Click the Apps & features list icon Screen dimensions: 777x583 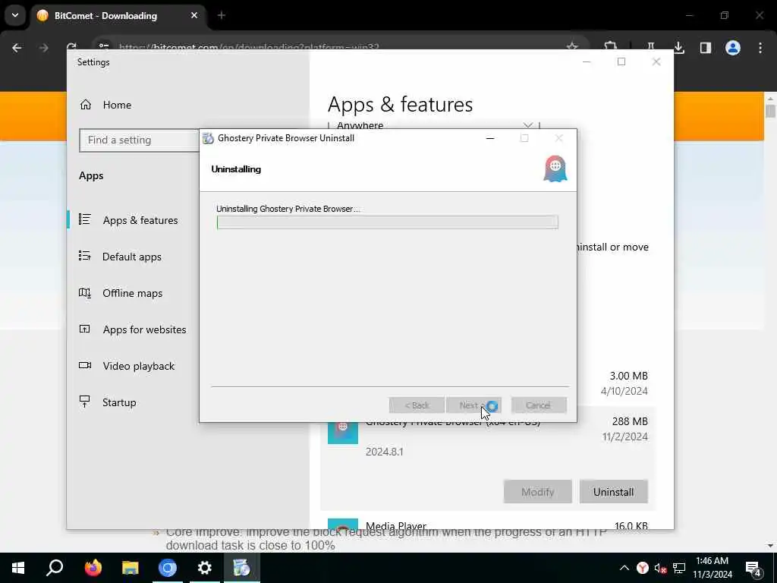pyautogui.click(x=85, y=219)
